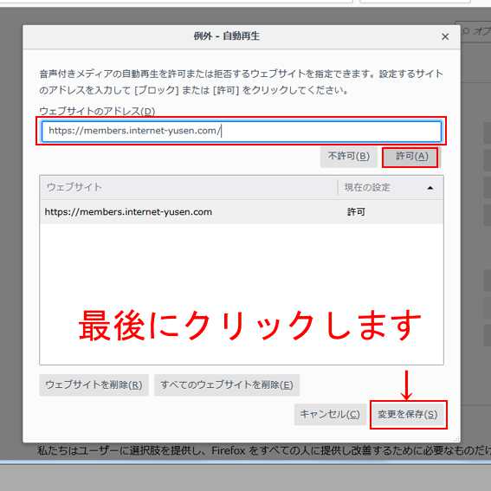
Task: Click the 不許可(B) button
Action: pos(348,157)
